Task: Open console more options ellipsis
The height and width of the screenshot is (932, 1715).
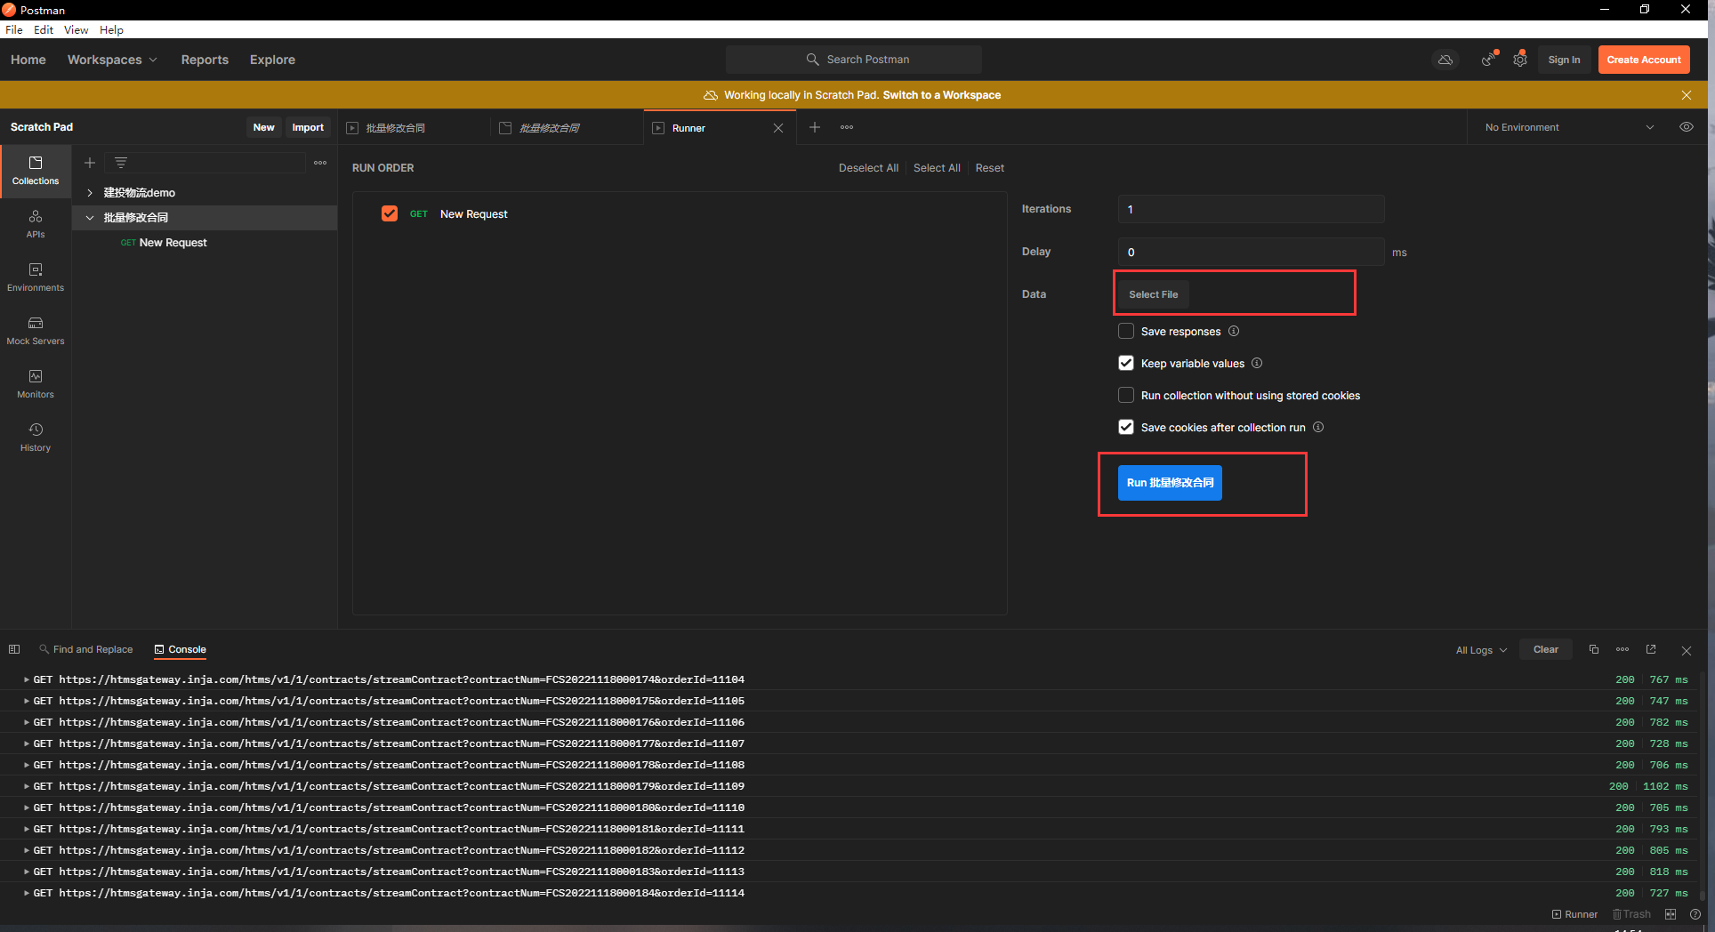Action: (1622, 649)
